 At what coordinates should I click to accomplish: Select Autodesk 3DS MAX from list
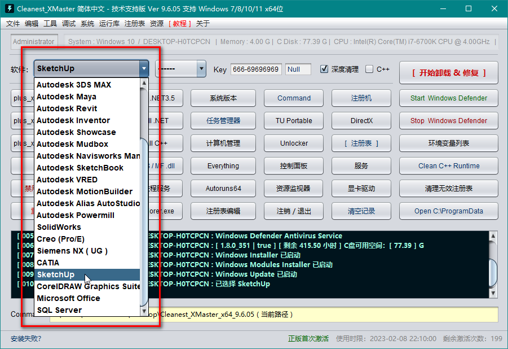87,85
